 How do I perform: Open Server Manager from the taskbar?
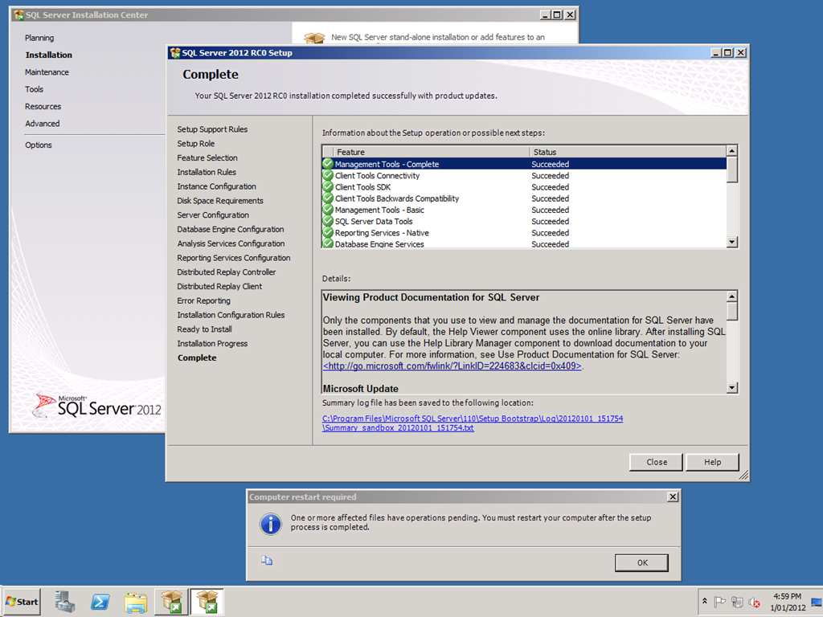(65, 601)
